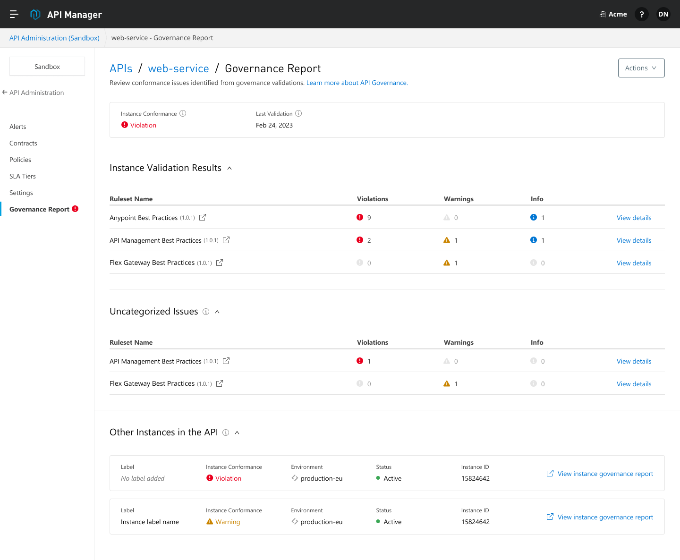View details for Flex Gateway in Uncategorized Issues

tap(634, 384)
